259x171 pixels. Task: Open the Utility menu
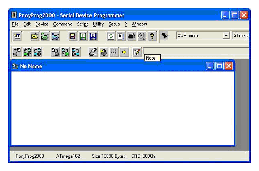pos(98,24)
